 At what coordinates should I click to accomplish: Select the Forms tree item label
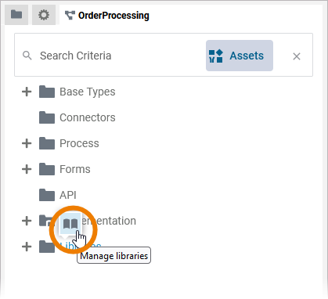click(75, 169)
